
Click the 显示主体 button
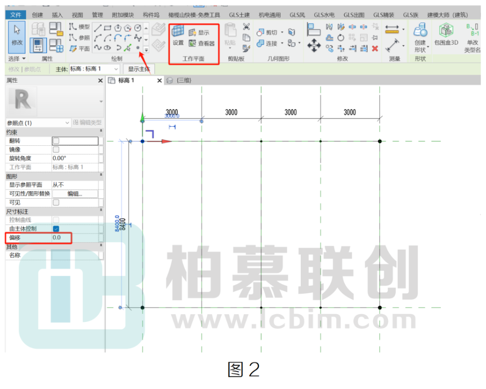pyautogui.click(x=139, y=69)
